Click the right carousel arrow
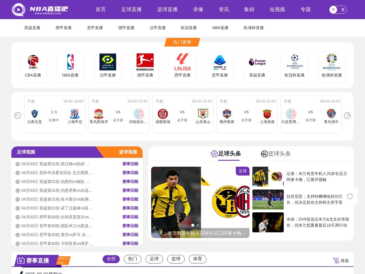Screen dimensions: 365x274 click(x=347, y=116)
